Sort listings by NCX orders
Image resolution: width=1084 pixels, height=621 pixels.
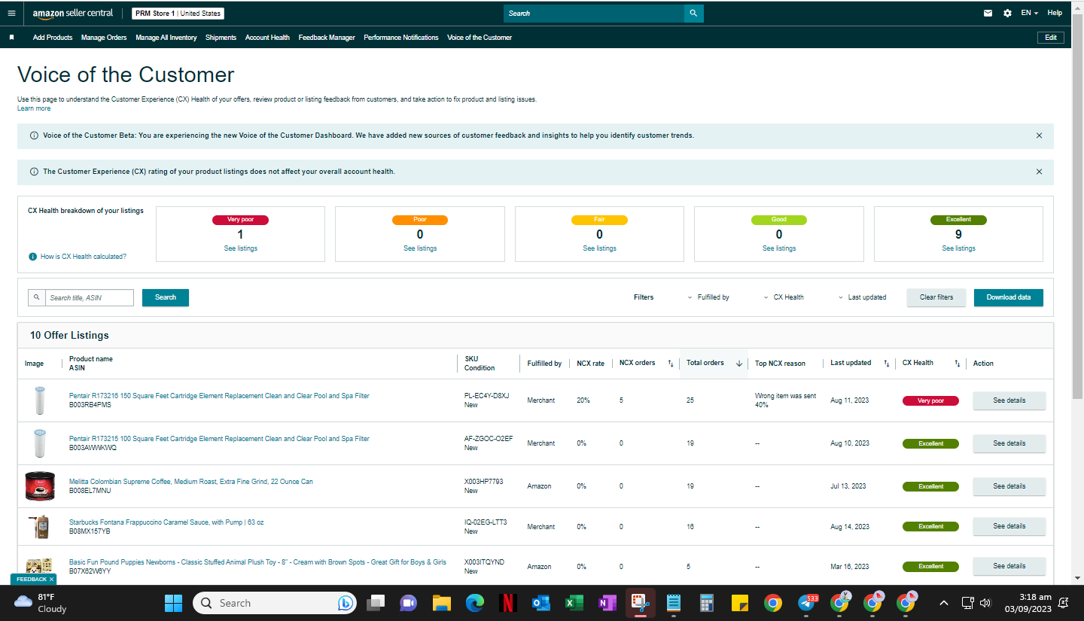(670, 364)
